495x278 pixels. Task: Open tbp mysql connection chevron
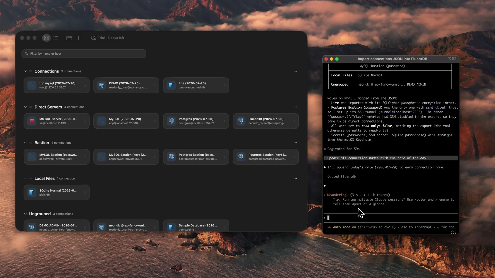85,85
